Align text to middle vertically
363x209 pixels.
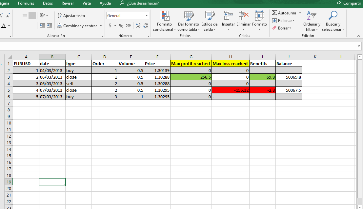25,15
